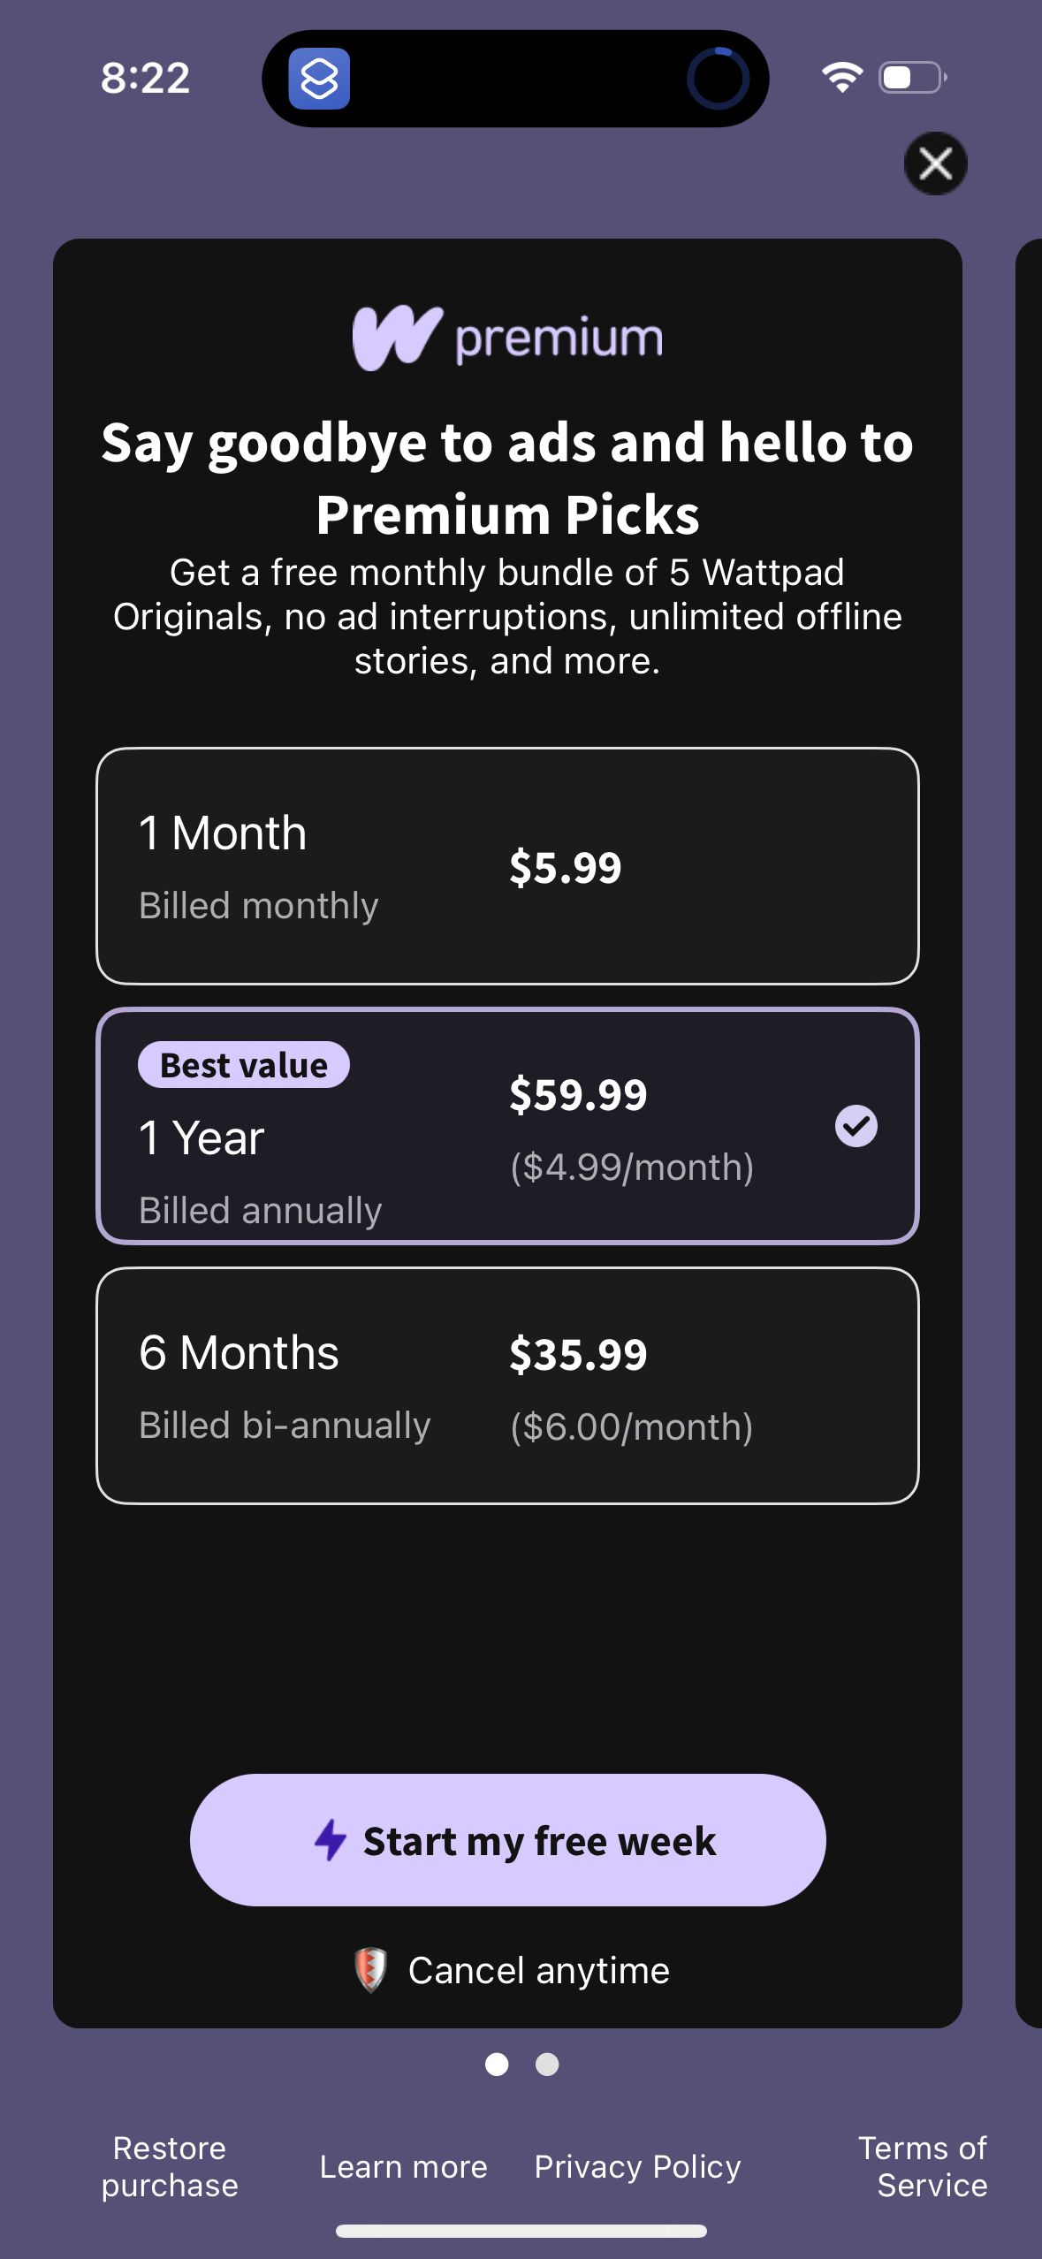This screenshot has width=1042, height=2259.
Task: Tap the shield icon beside Cancel anytime
Action: 370,1970
